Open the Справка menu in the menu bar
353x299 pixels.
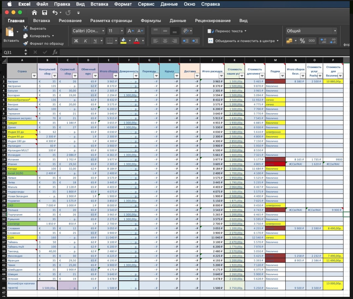(x=210, y=4)
